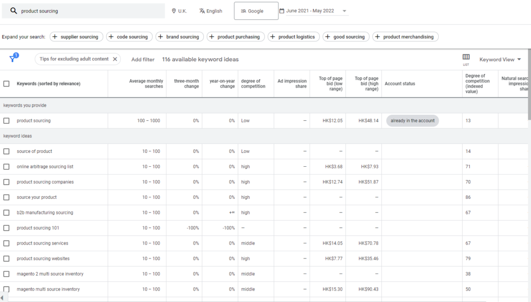Tick the select-all keywords header checkbox

point(6,83)
